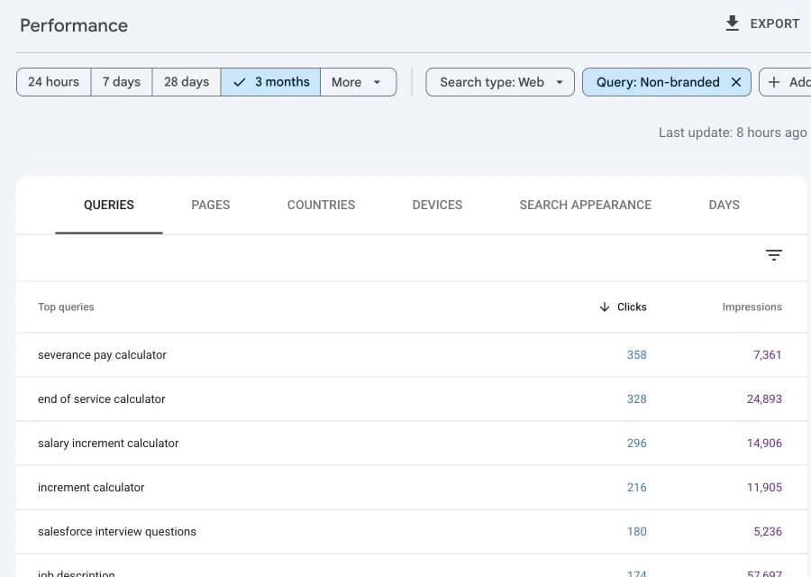Click the 358 clicks value
This screenshot has width=811, height=577.
pyautogui.click(x=637, y=355)
